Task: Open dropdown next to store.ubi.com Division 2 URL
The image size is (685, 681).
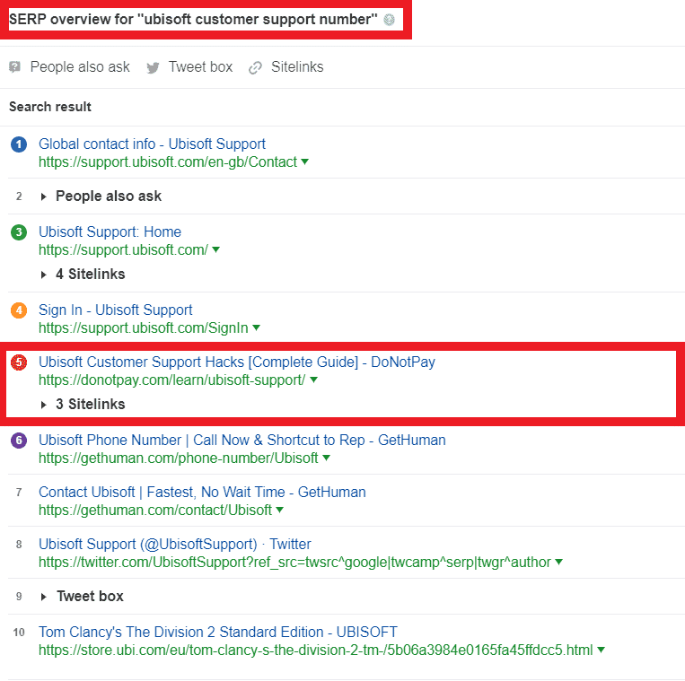Action: [602, 650]
